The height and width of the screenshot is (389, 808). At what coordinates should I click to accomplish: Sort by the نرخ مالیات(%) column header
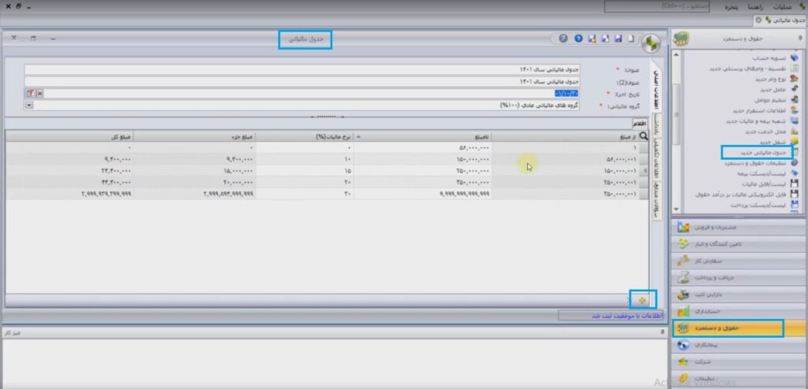tap(305, 136)
